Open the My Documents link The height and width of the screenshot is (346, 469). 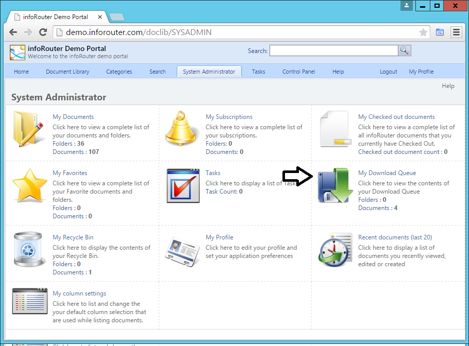(x=73, y=117)
